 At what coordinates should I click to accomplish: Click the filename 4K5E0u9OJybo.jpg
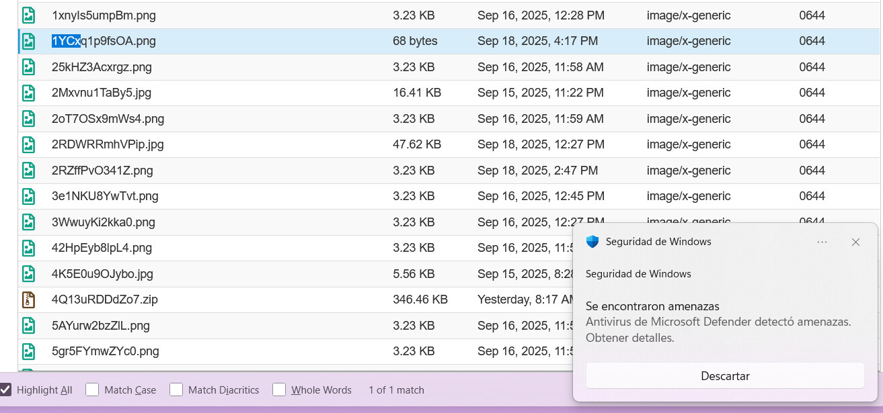coord(102,274)
